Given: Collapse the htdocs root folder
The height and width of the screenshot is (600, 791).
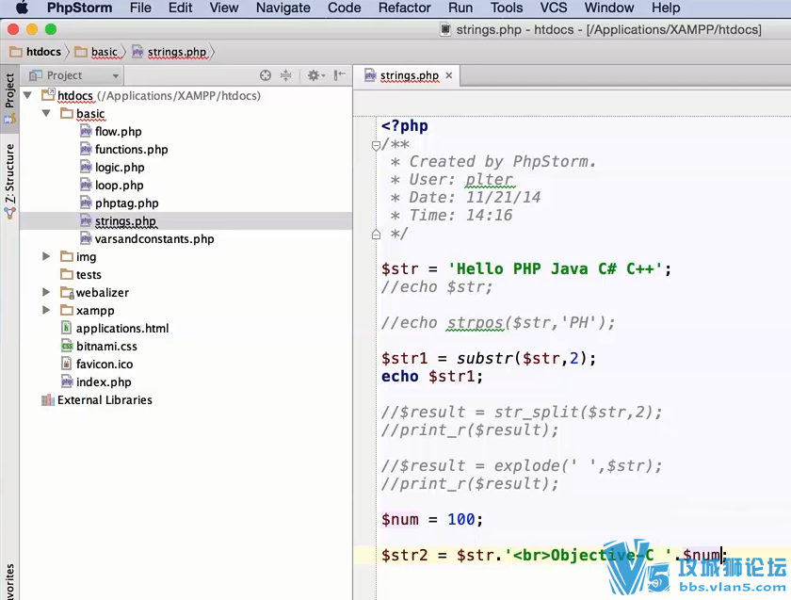Looking at the screenshot, I should [x=27, y=95].
